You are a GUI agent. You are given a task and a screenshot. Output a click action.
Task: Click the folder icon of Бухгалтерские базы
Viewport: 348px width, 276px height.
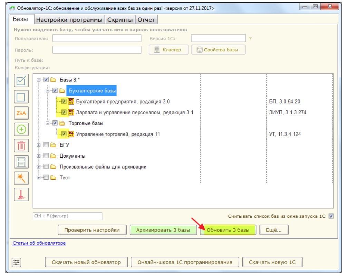point(62,90)
